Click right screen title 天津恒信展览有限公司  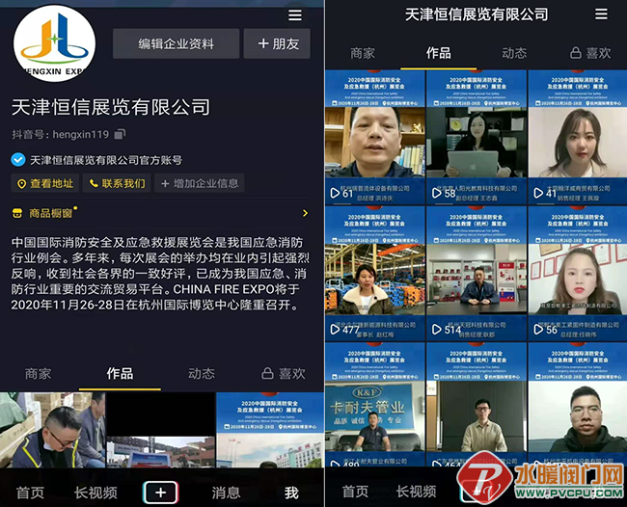point(477,14)
